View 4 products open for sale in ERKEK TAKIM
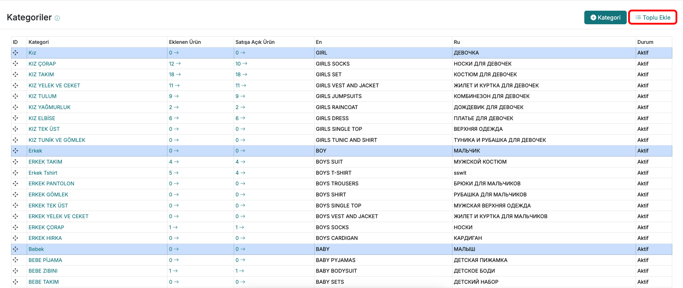The height and width of the screenshot is (288, 683). click(240, 162)
